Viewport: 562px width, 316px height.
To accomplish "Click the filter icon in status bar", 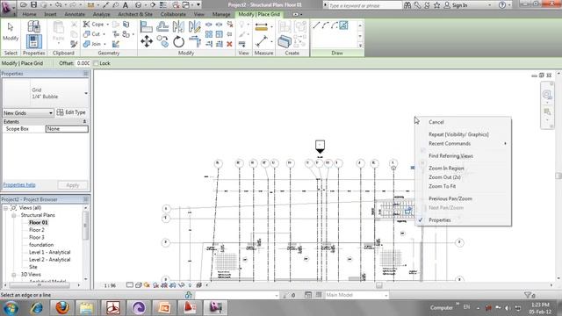I will click(x=528, y=295).
